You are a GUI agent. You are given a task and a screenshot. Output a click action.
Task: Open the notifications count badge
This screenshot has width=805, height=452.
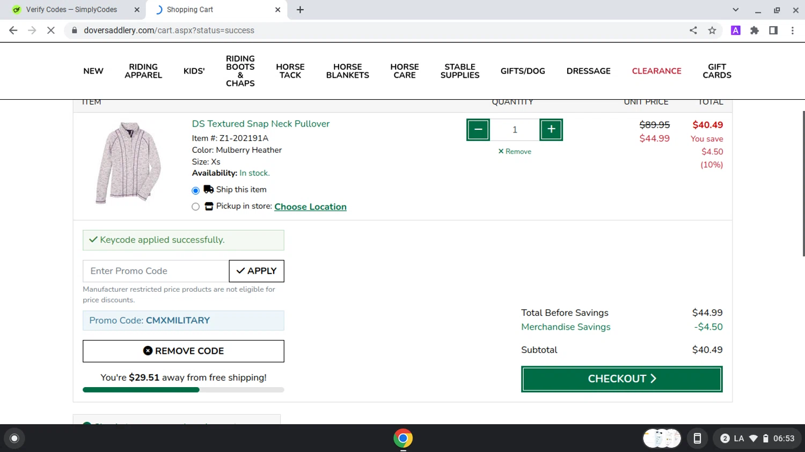tap(725, 439)
